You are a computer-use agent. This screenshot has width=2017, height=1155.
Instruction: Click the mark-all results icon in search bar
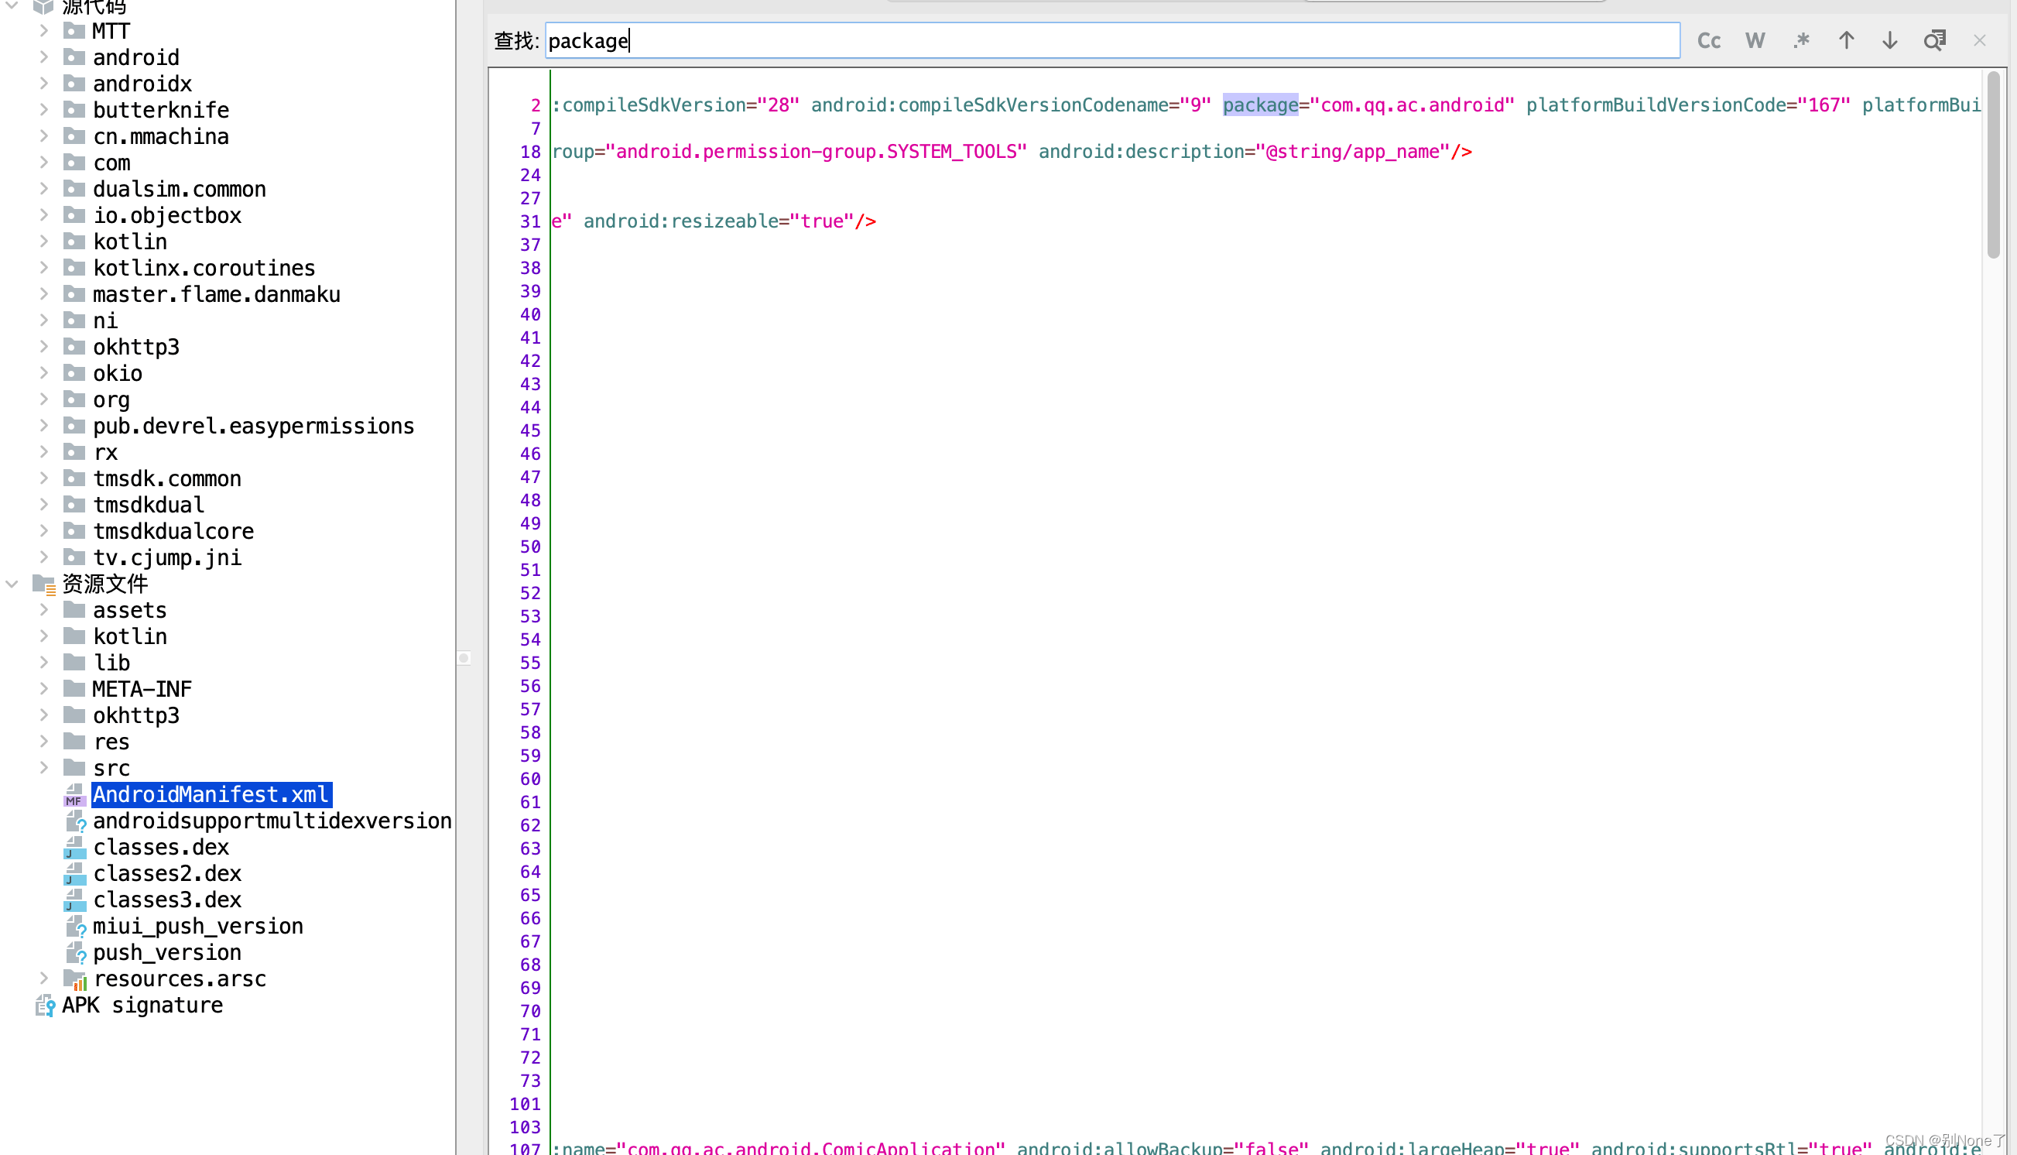click(x=1933, y=40)
